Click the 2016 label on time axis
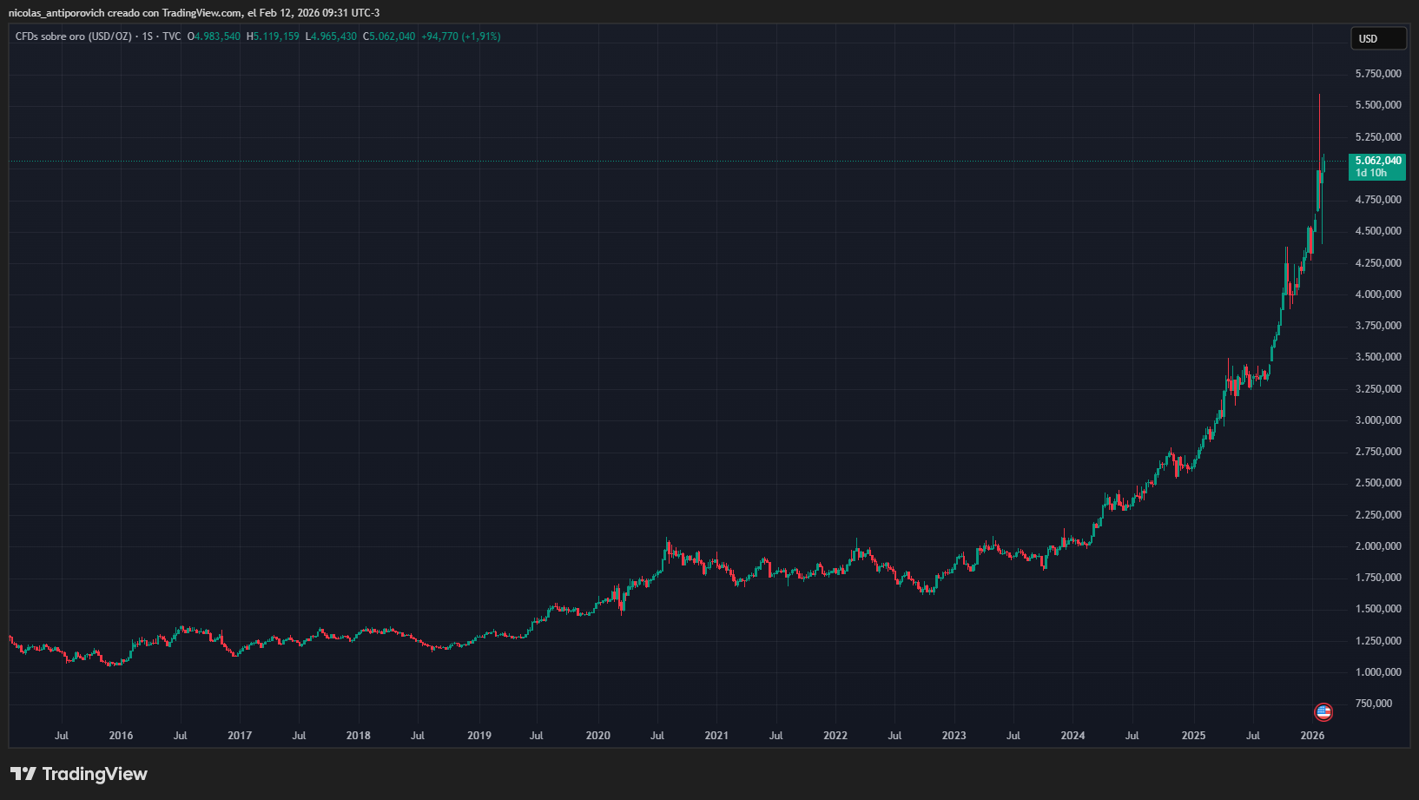The width and height of the screenshot is (1419, 800). tap(121, 736)
